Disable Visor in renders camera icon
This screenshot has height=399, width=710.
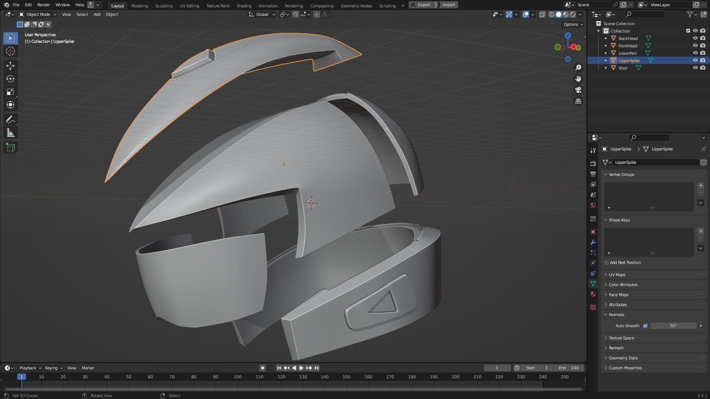[x=703, y=68]
